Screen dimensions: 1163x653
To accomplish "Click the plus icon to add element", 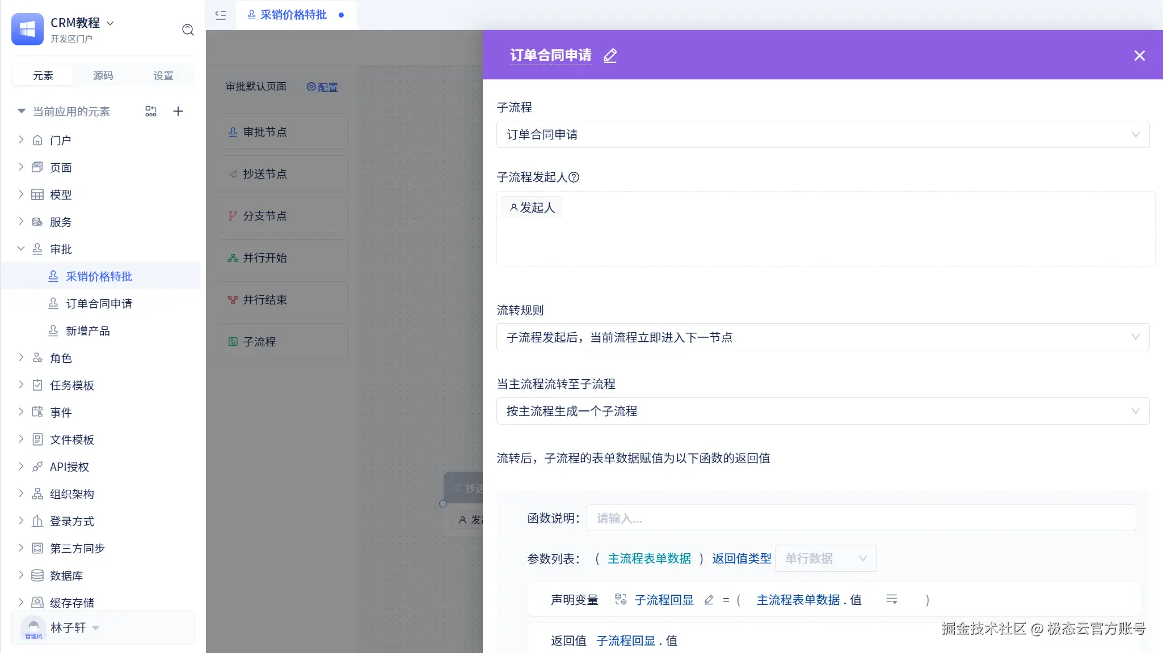I will (178, 111).
